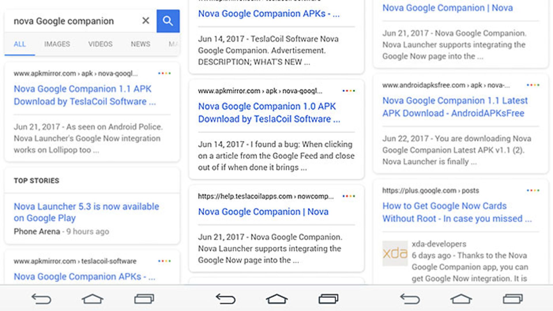Tap Back navigation icon on the right phone screen
The width and height of the screenshot is (553, 311).
(x=410, y=299)
